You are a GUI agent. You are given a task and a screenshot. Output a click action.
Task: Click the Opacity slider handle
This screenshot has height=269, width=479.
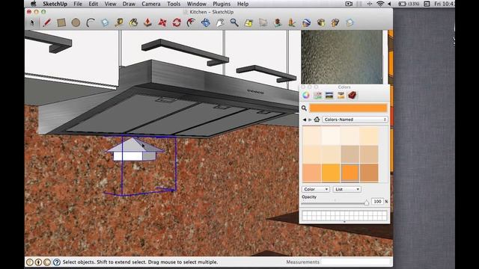(x=366, y=202)
